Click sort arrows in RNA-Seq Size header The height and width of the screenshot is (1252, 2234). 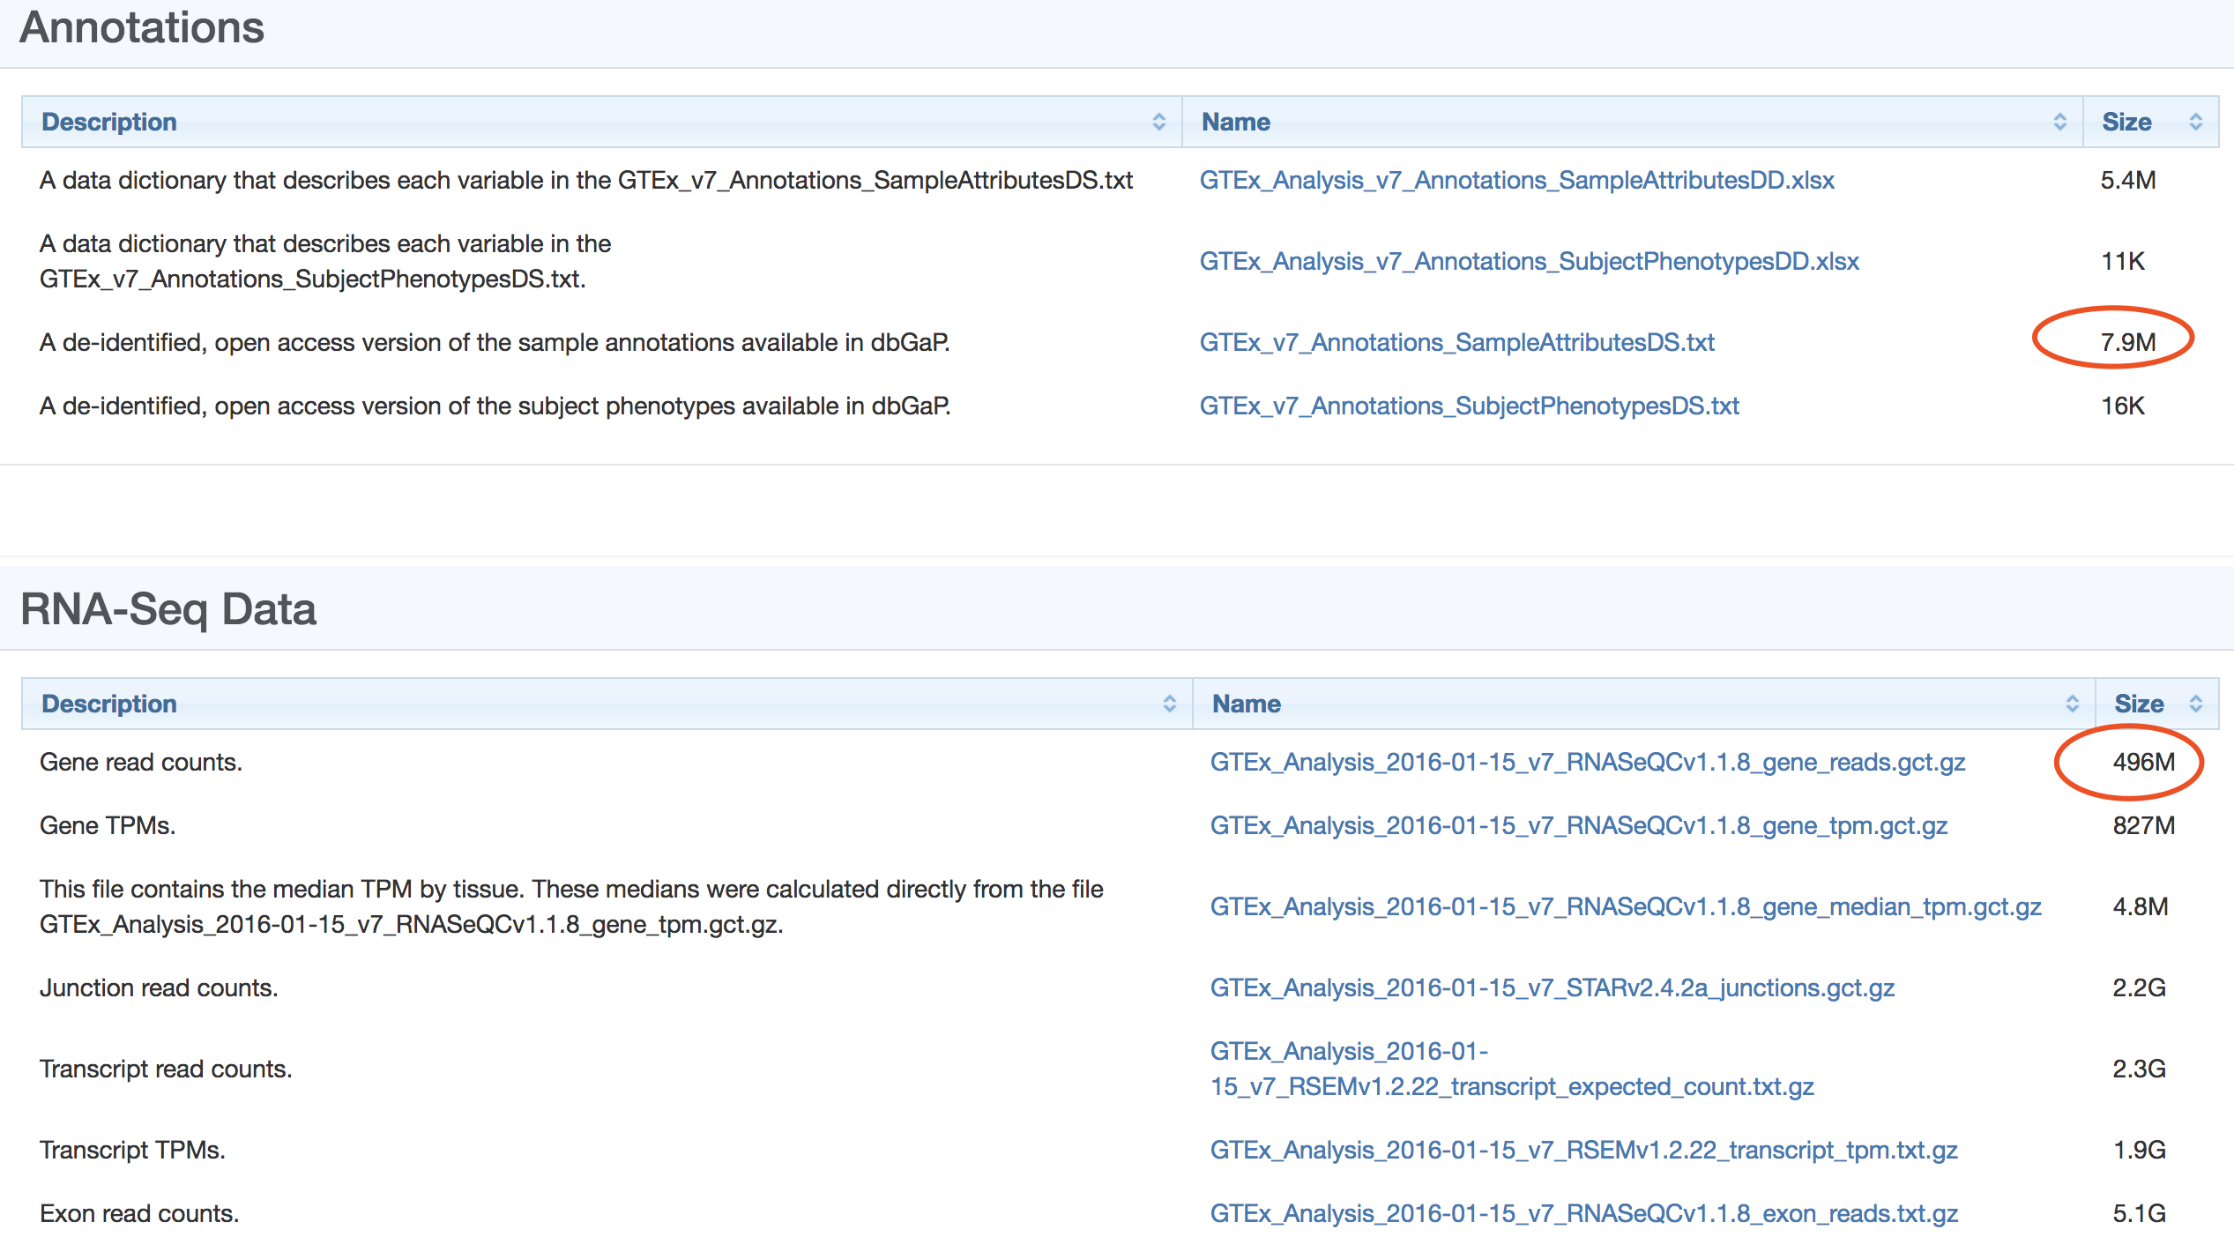tap(2195, 704)
